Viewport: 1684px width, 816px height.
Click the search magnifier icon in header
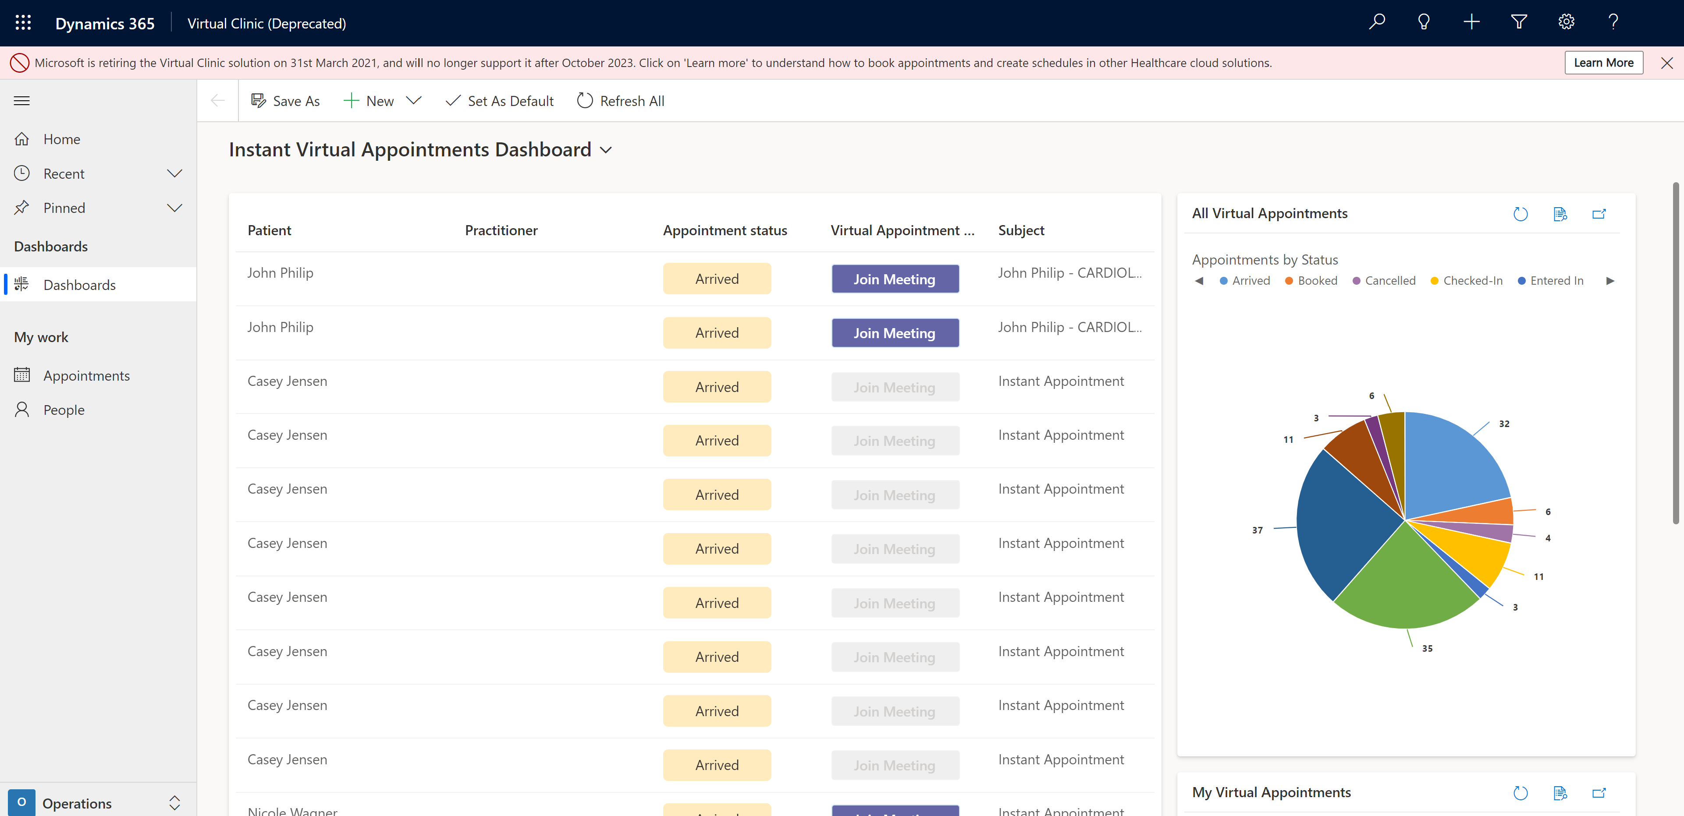pyautogui.click(x=1377, y=22)
